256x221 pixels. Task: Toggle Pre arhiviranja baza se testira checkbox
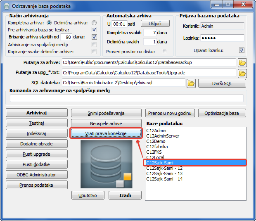click(x=94, y=30)
